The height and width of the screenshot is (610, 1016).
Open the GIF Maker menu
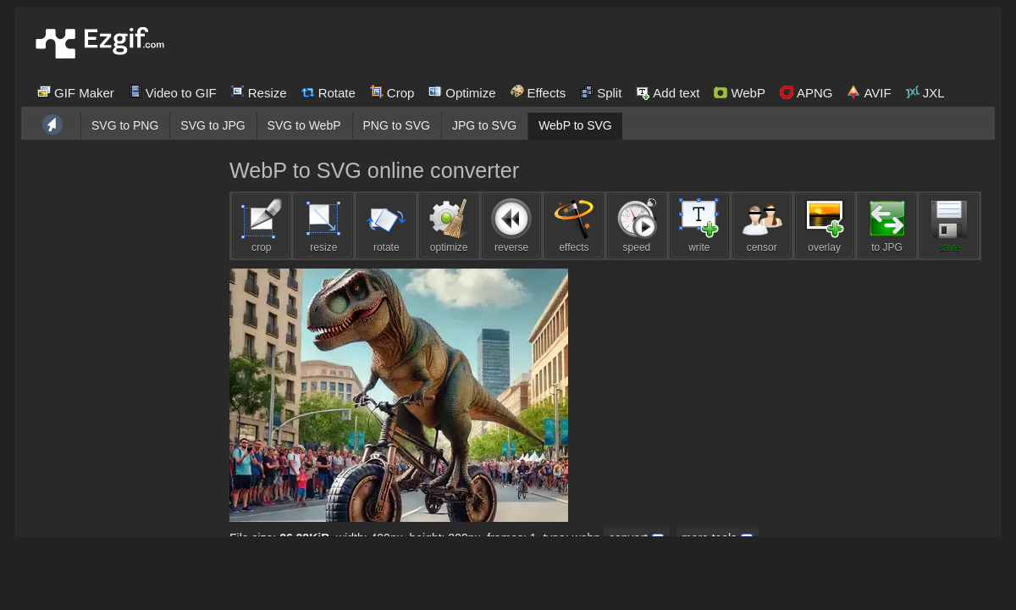75,92
